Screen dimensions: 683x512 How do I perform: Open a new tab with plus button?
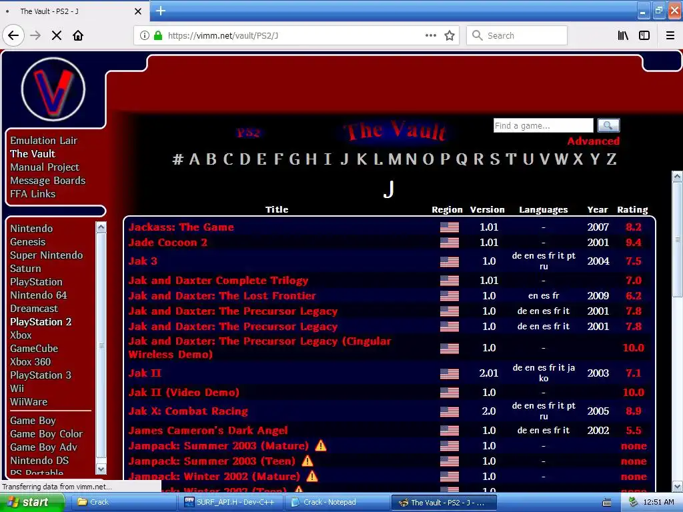(x=161, y=11)
